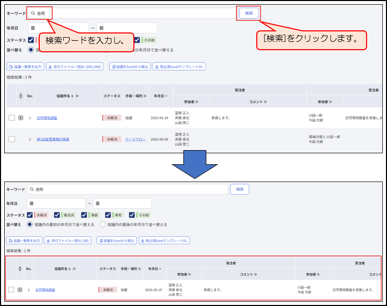Screen dimensions: 387x306
Task: Uncheck the その他 checkbox in the 2件 screen
Action: coord(137,40)
